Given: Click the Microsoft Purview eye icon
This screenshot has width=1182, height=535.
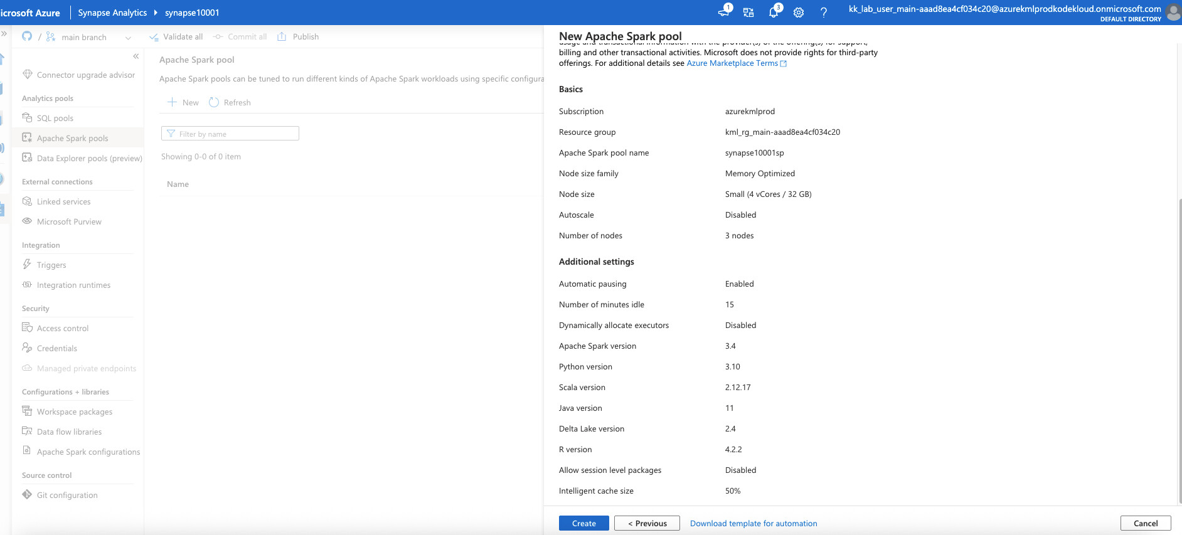Looking at the screenshot, I should [27, 221].
